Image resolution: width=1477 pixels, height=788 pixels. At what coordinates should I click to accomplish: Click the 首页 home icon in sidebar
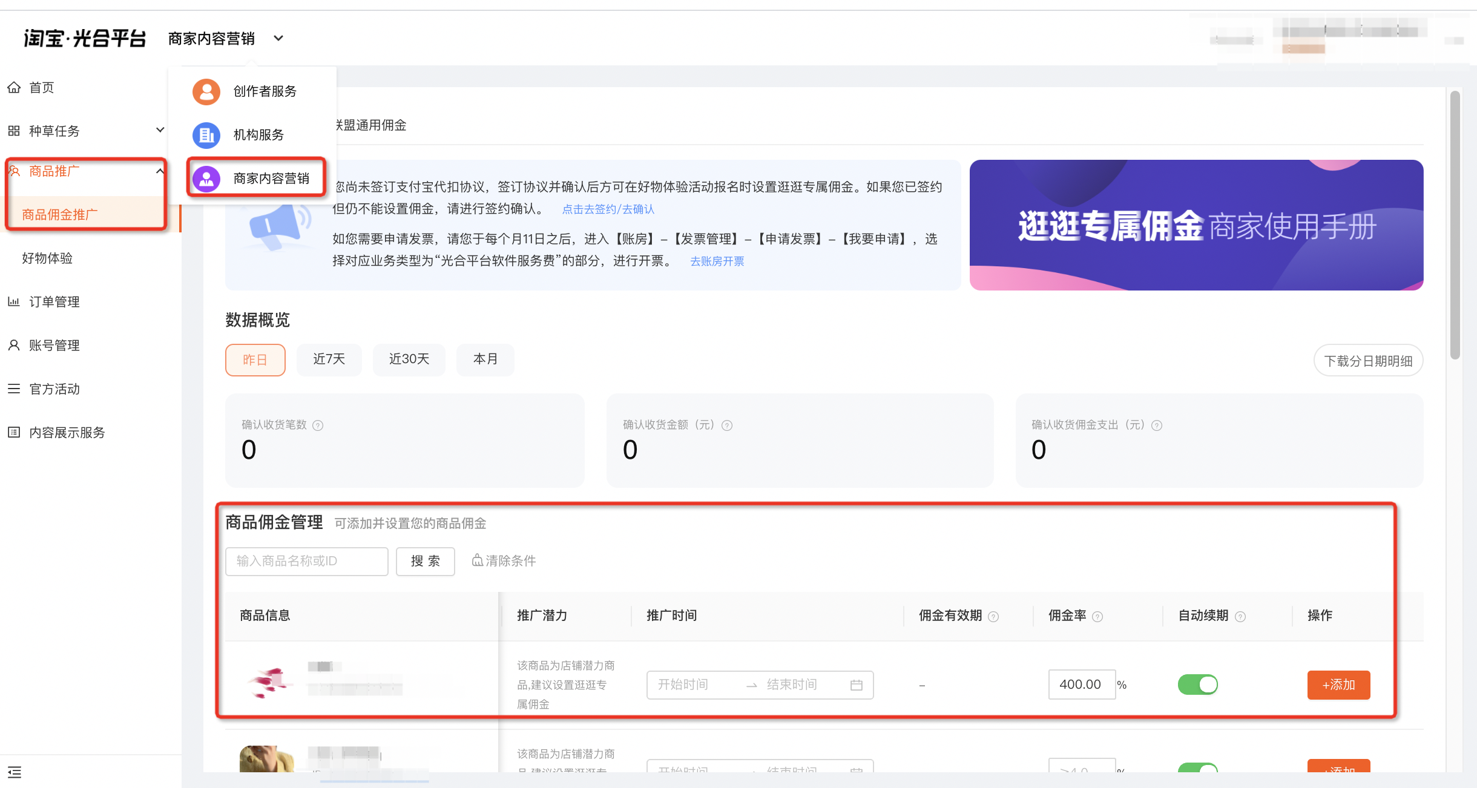[x=14, y=88]
